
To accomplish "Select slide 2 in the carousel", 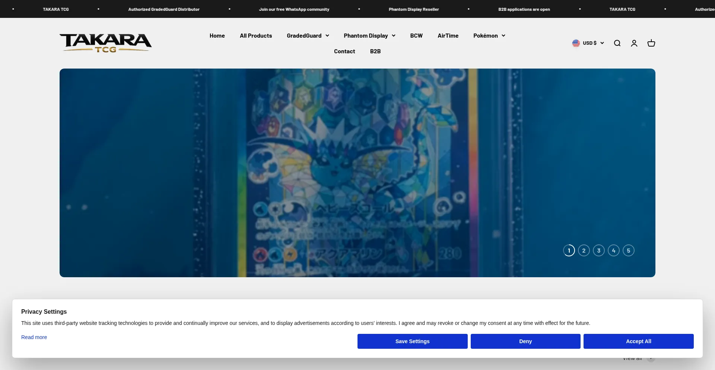I will point(584,250).
